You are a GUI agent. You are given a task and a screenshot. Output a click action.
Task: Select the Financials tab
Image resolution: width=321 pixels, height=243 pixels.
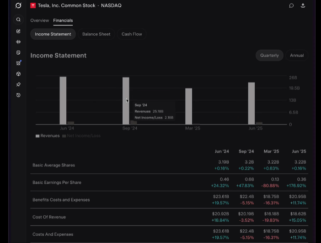pos(63,21)
